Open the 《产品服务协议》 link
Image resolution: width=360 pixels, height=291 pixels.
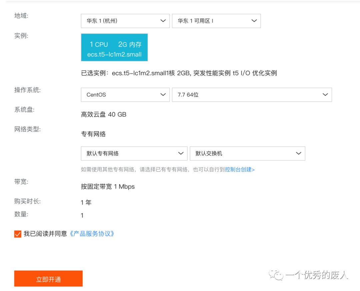92,234
